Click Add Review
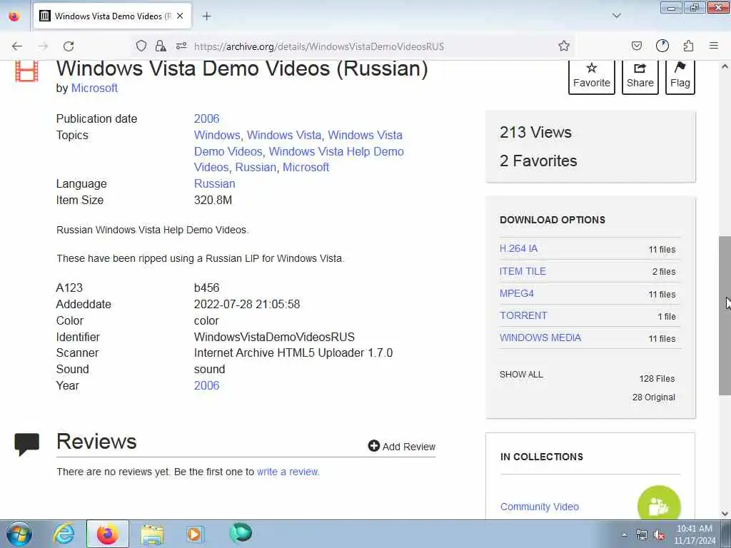 (x=401, y=447)
